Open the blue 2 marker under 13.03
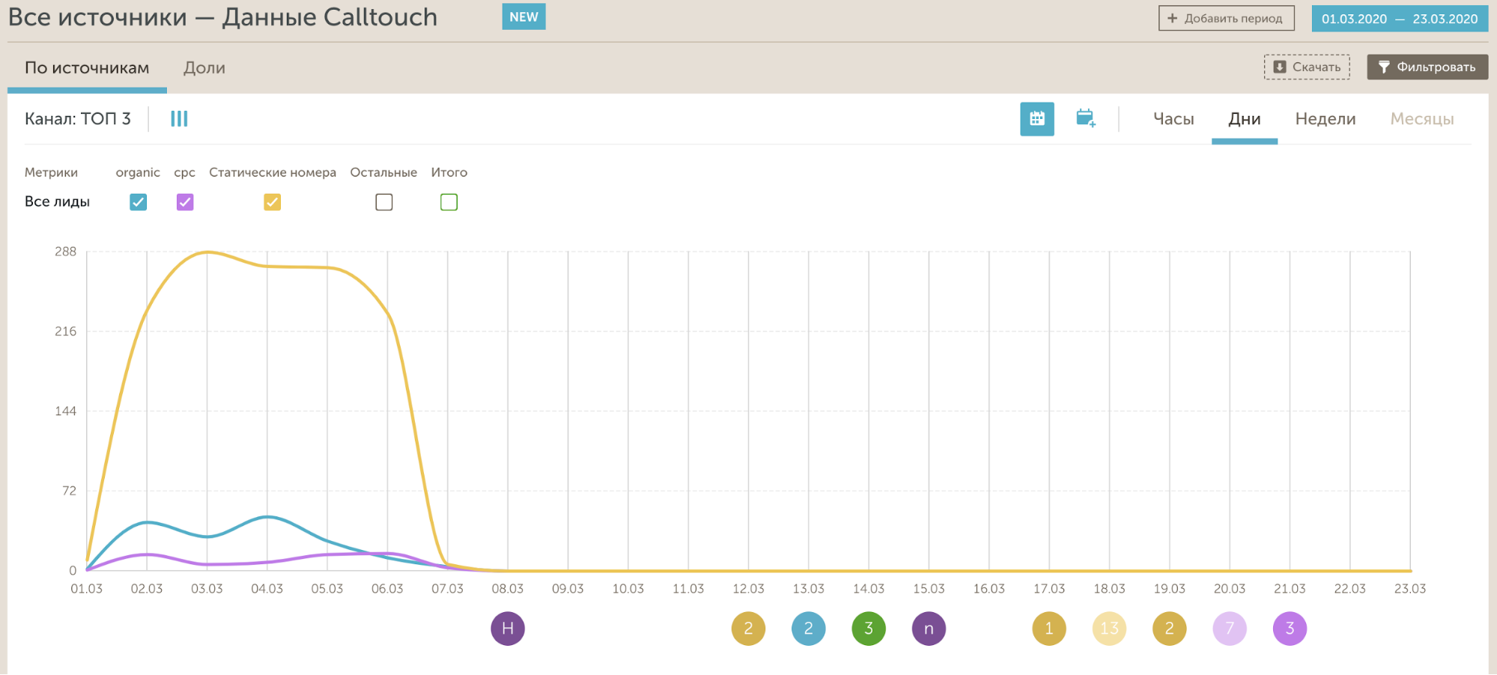 [809, 629]
